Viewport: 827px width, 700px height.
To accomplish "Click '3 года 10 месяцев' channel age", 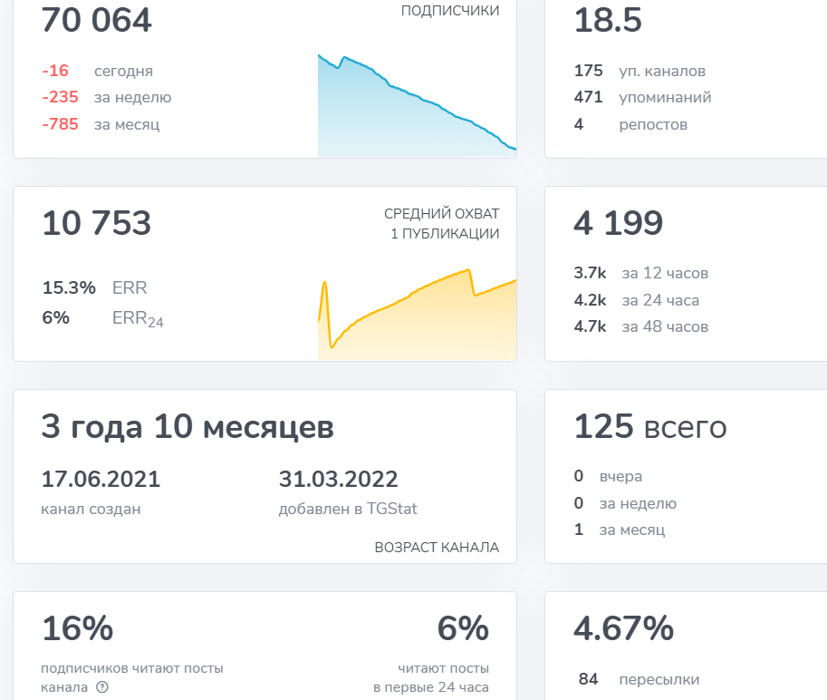I will click(188, 426).
